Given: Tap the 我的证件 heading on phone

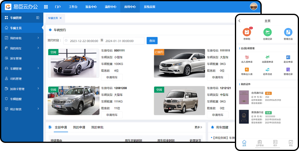Looking at the screenshot, I should [x=245, y=84].
